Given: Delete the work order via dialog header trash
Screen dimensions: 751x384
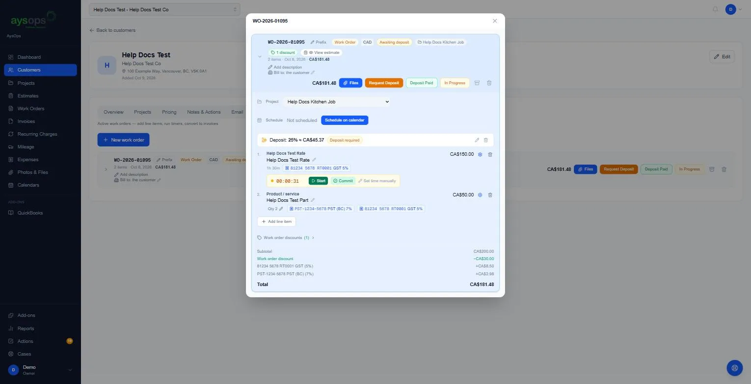Looking at the screenshot, I should [489, 83].
